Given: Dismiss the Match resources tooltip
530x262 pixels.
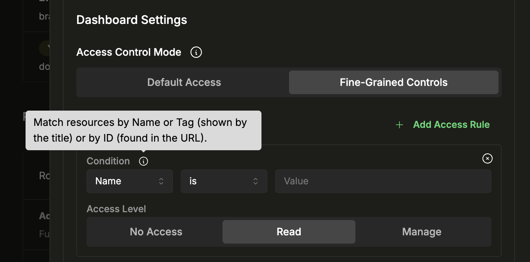Looking at the screenshot, I should click(143, 130).
